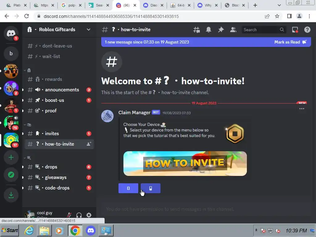
Task: Open the drops channel
Action: pos(59,167)
